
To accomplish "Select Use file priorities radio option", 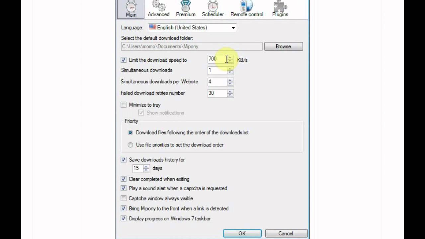I will [130, 145].
